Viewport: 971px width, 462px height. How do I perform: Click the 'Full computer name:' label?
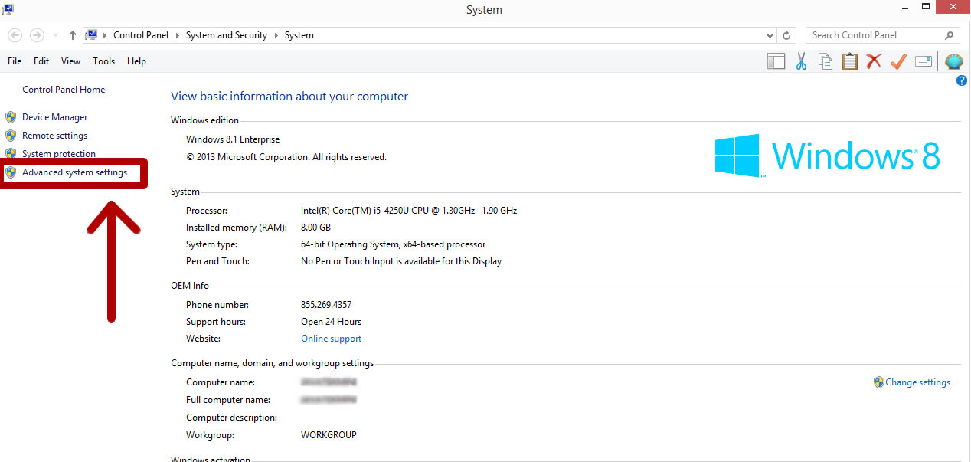[228, 400]
